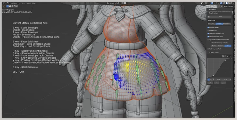237x120 pixels.
Task: Toggle the snap magnet icon
Action: click(x=122, y=3)
